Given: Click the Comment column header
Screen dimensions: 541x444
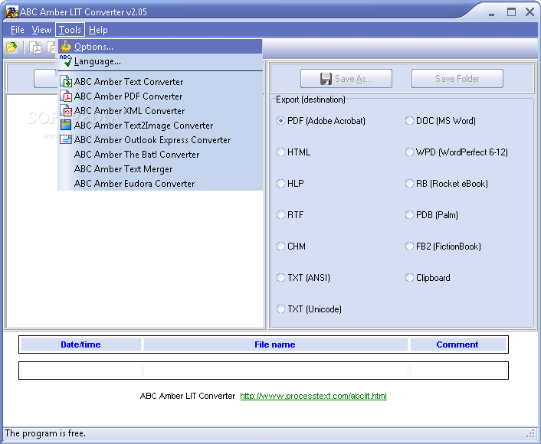Looking at the screenshot, I should click(457, 344).
